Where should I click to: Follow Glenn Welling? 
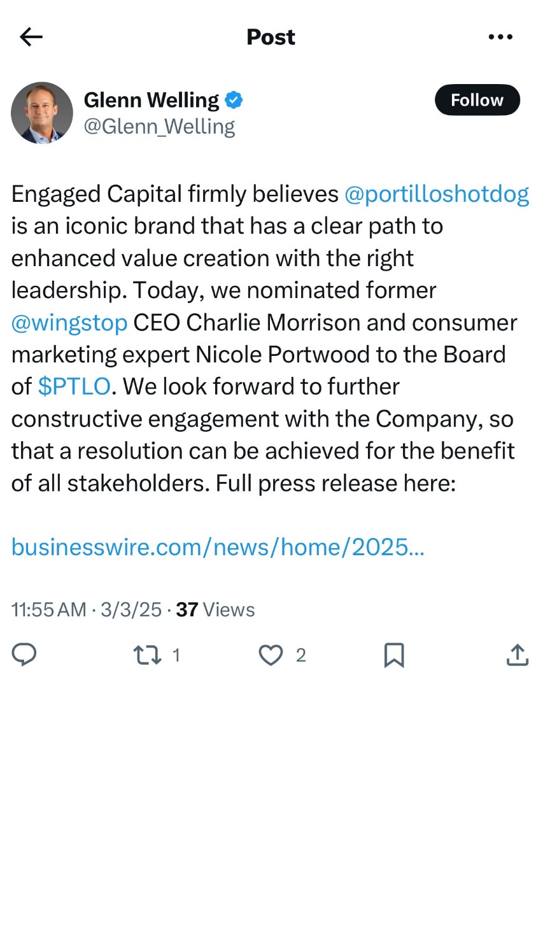(x=477, y=100)
